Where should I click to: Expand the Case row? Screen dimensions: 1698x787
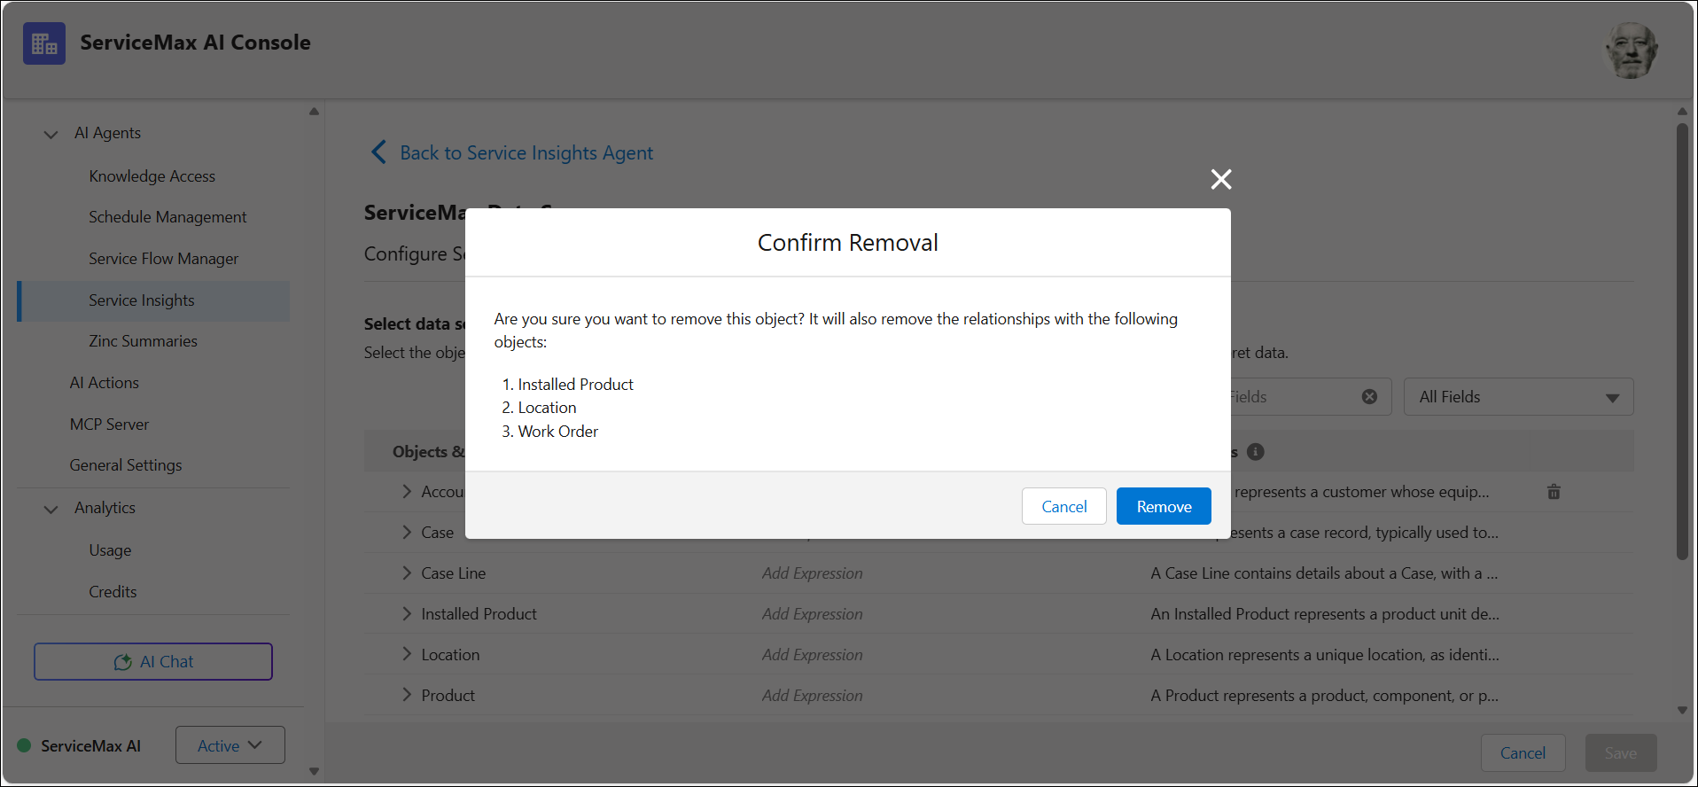click(x=407, y=533)
